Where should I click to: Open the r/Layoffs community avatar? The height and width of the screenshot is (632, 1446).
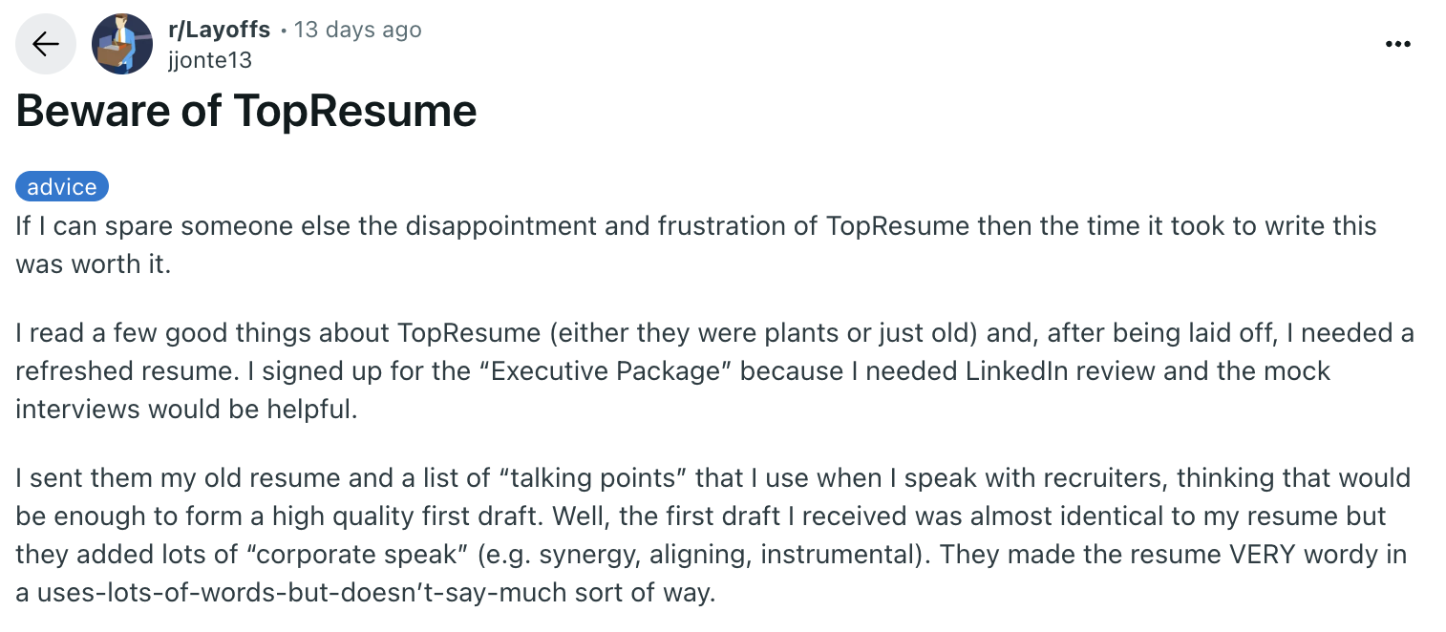122,44
